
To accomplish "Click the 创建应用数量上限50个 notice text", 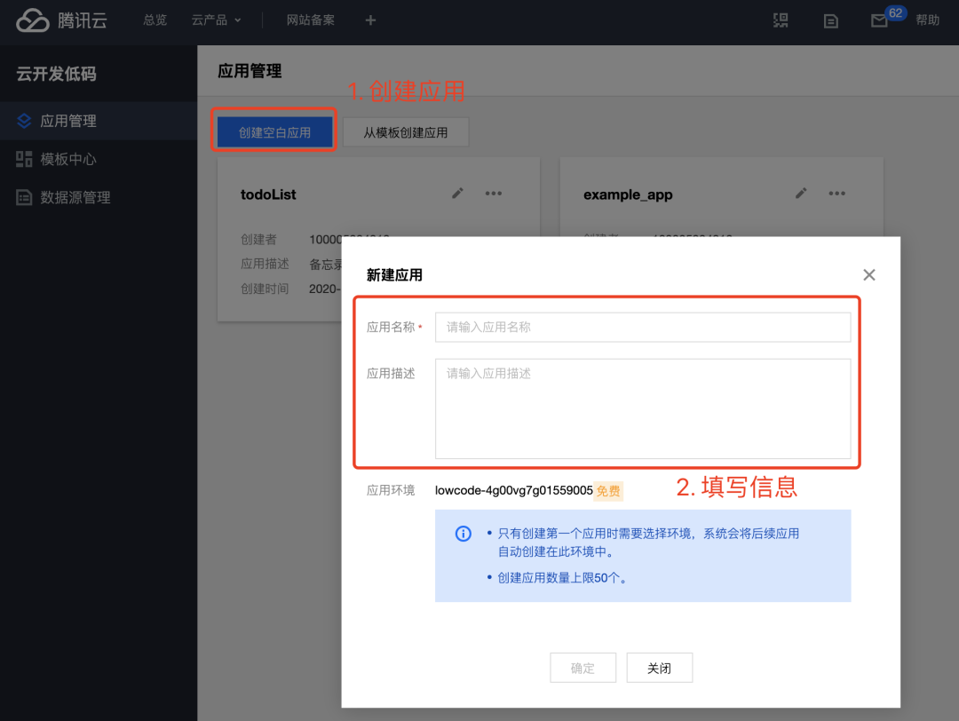I will coord(562,578).
